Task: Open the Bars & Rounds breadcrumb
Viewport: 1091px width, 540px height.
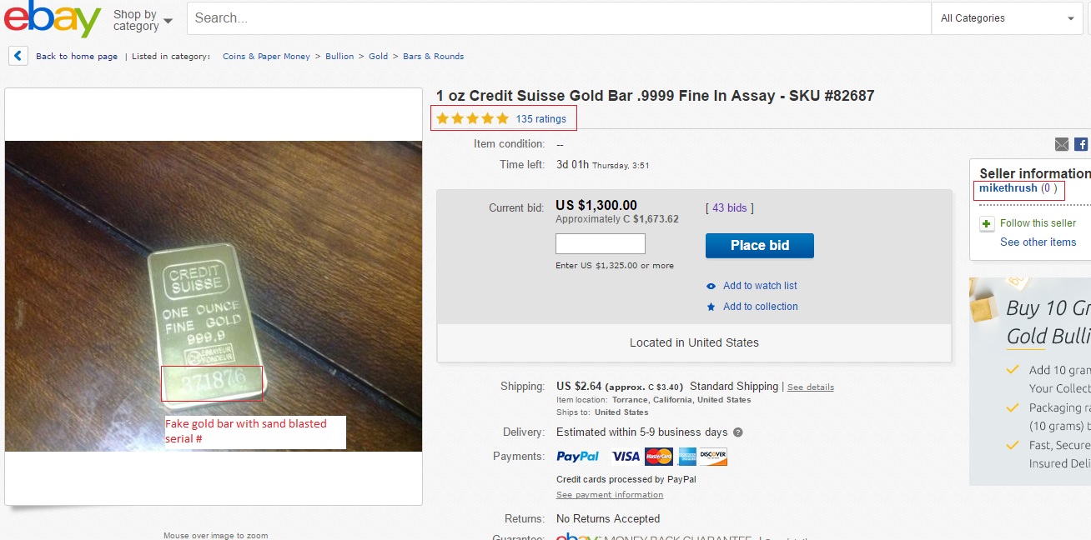Action: (433, 57)
